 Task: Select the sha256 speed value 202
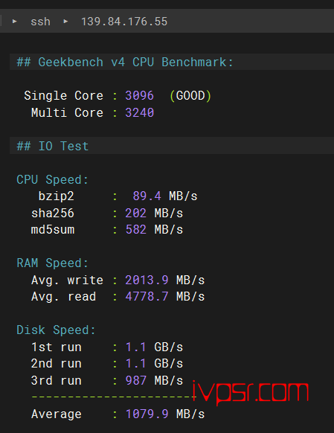point(136,214)
